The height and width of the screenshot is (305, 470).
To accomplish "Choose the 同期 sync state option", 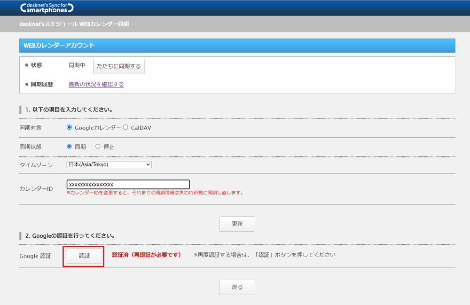I will pyautogui.click(x=69, y=147).
